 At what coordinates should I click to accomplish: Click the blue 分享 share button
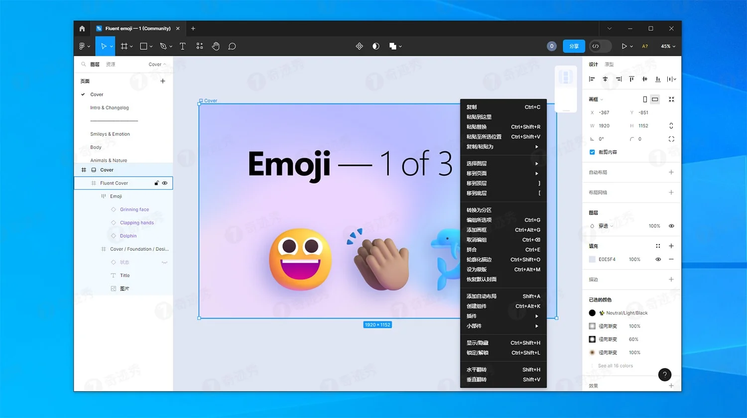point(574,46)
